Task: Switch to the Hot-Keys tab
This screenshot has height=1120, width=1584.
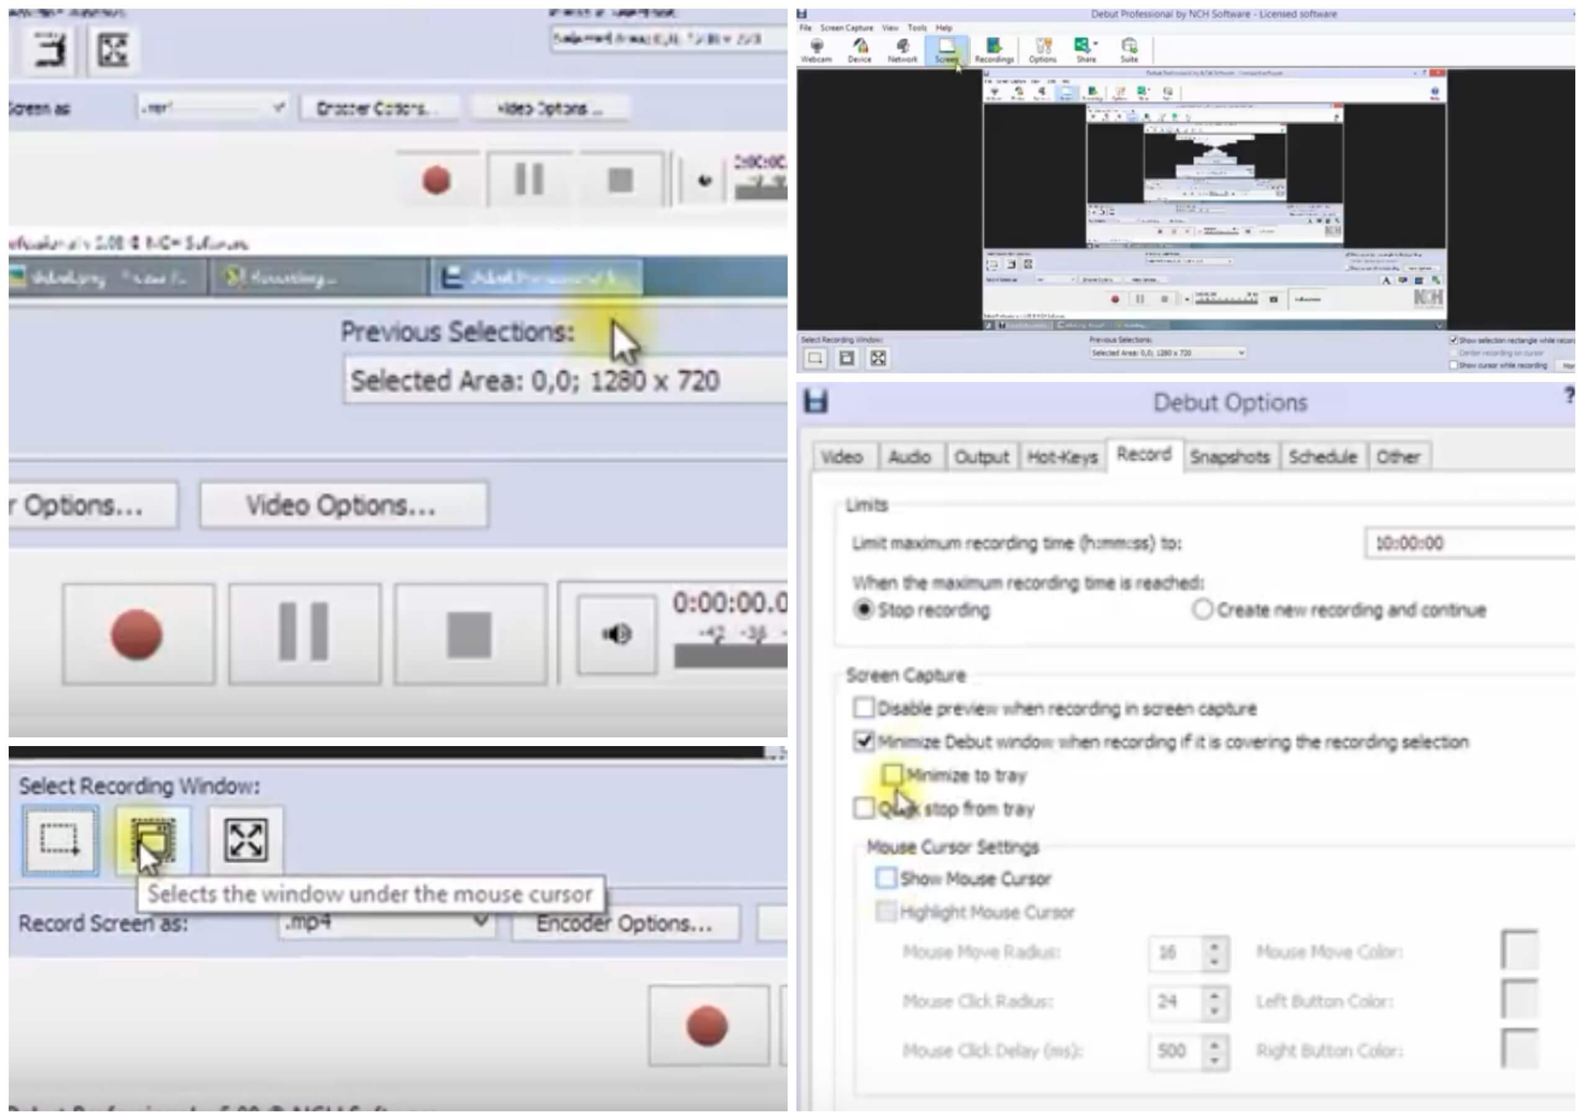Action: coord(1062,456)
